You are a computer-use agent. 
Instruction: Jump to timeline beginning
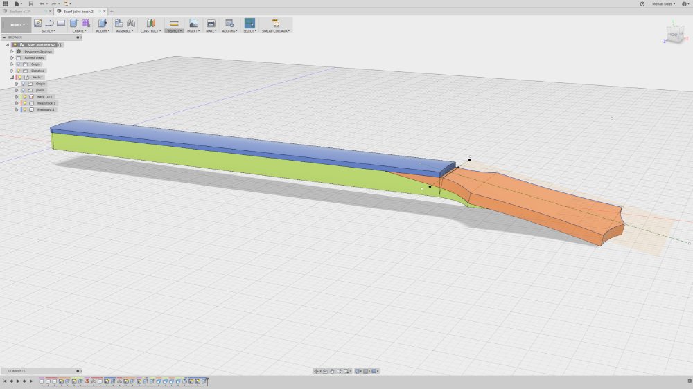[4, 381]
